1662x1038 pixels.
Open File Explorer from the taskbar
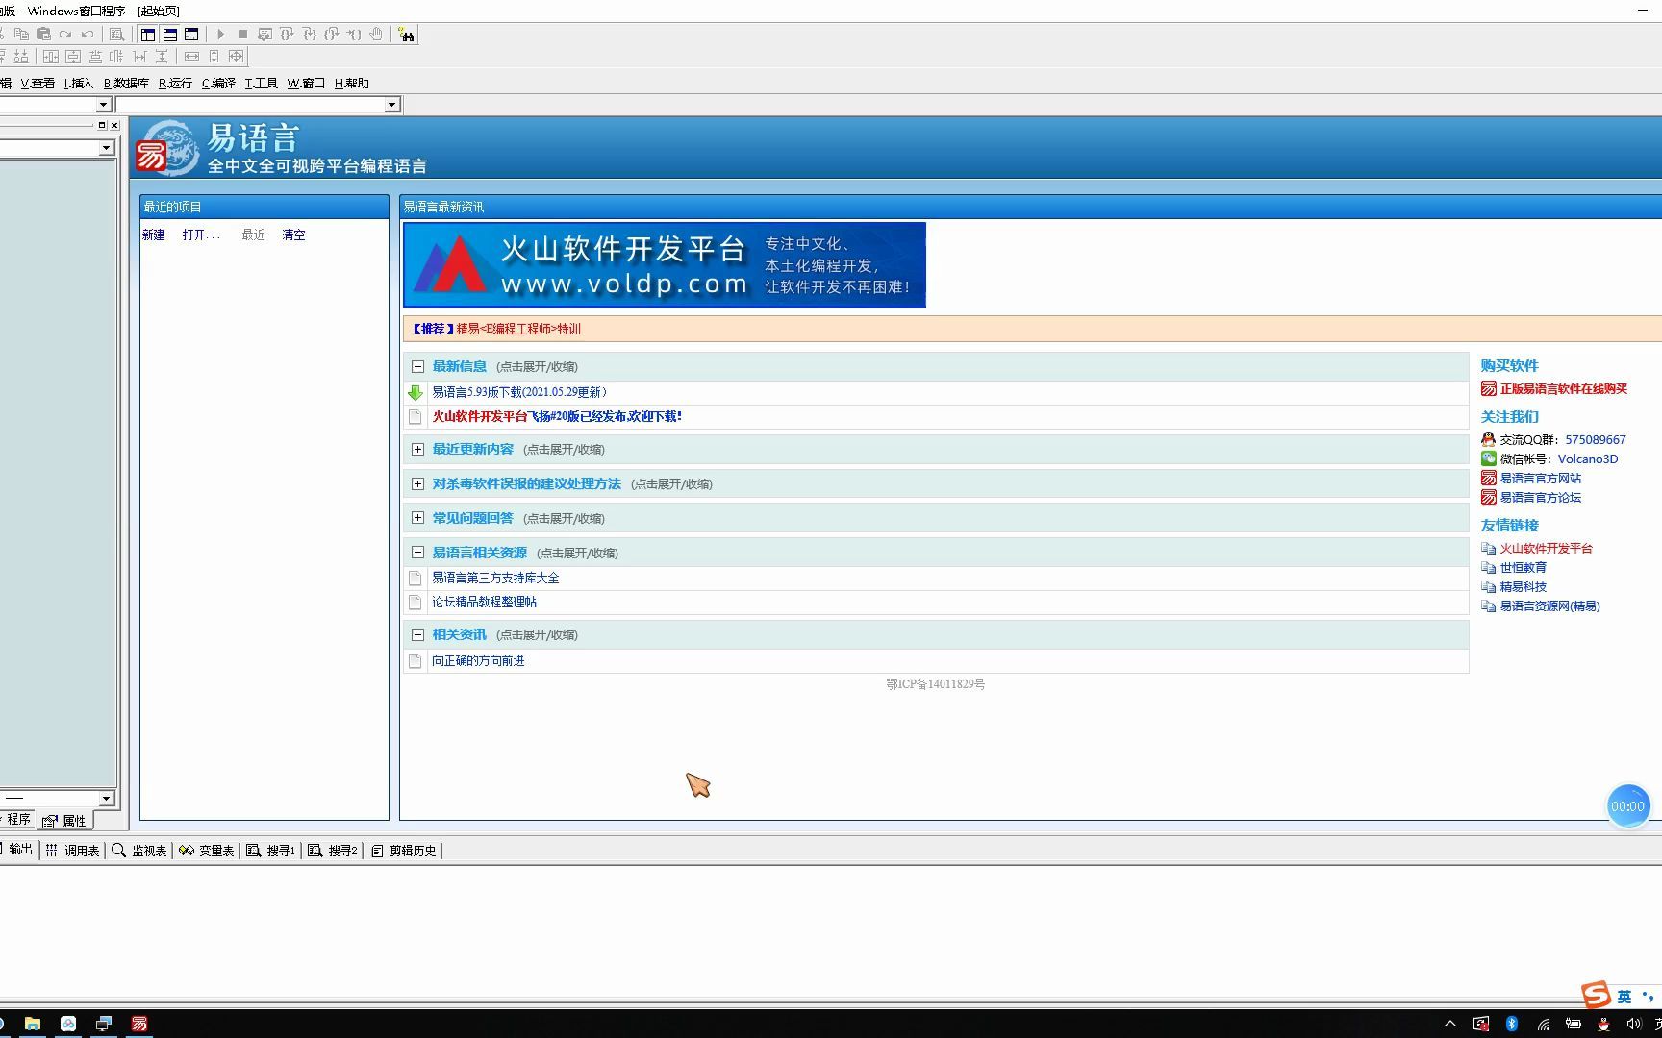33,1024
